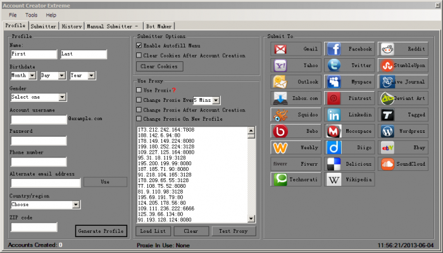The height and width of the screenshot is (253, 443).
Task: Open the birthdate Year dropdown
Action: tap(91, 75)
